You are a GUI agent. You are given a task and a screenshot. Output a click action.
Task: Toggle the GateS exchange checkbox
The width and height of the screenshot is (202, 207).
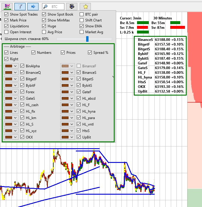(x=22, y=98)
